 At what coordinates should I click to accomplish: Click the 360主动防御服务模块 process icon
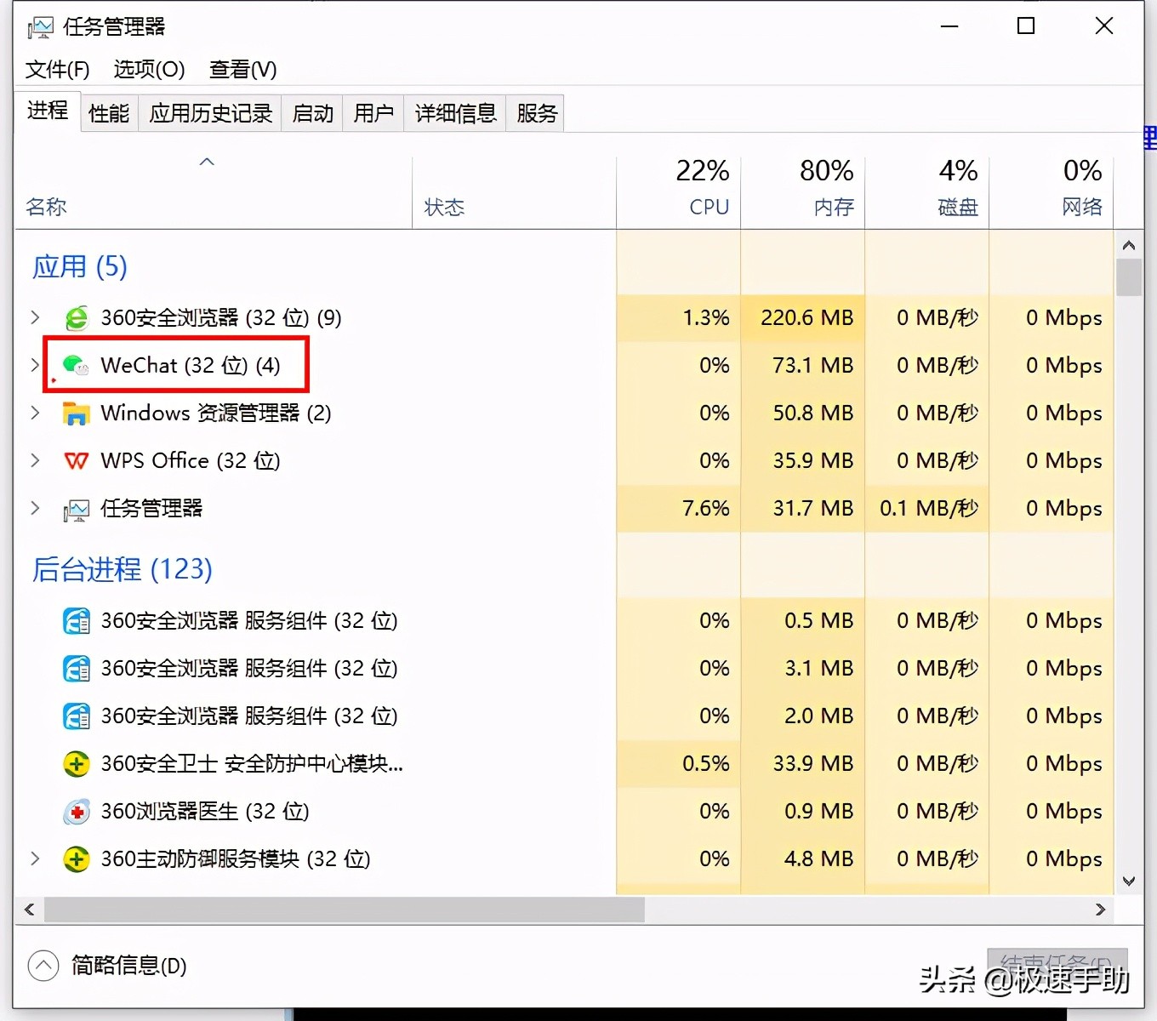(77, 859)
